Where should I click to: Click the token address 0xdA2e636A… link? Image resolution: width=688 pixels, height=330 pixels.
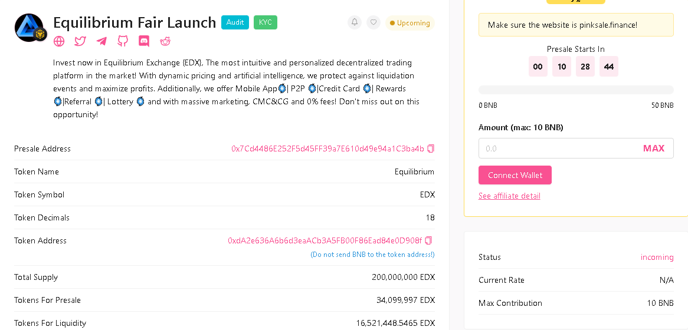(325, 240)
